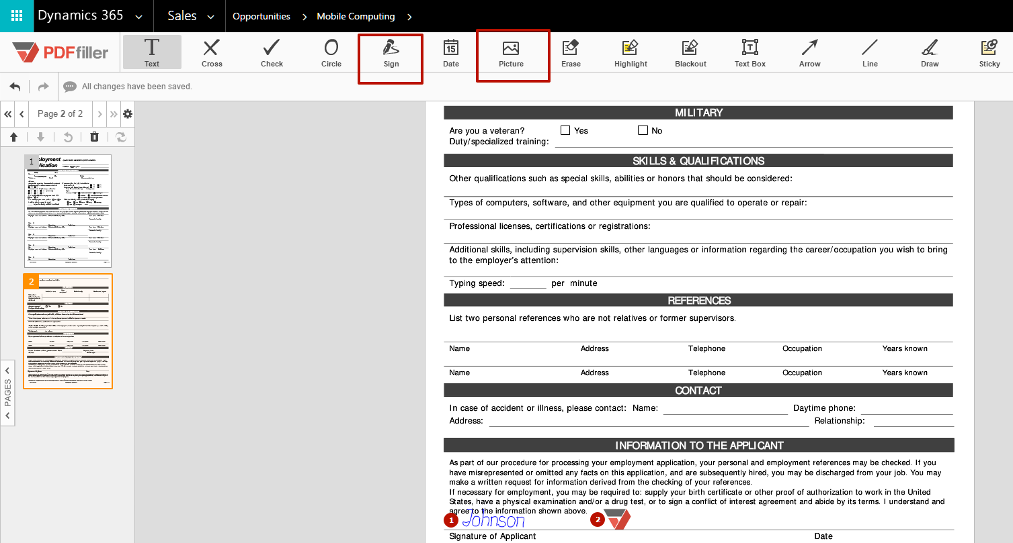1013x543 pixels.
Task: Click the REFERENCES section header
Action: coord(698,301)
